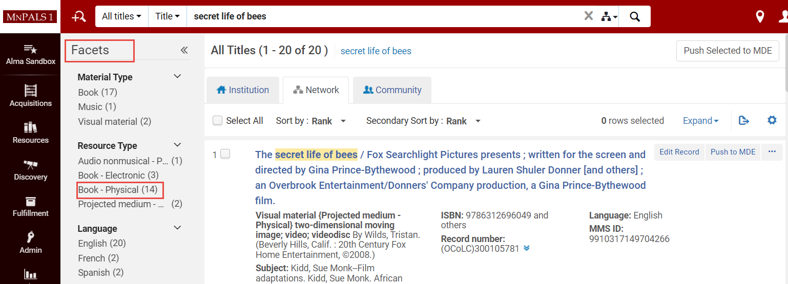Switch to the Institution tab
This screenshot has height=284, width=788.
[243, 90]
